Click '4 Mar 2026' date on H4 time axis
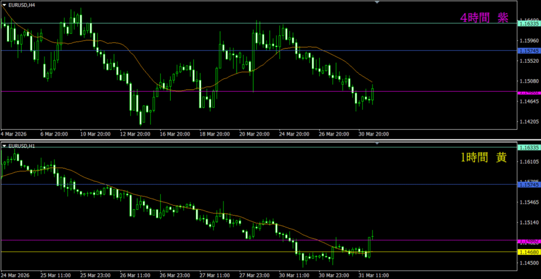Viewport: 541px width, 279px height. pos(14,134)
